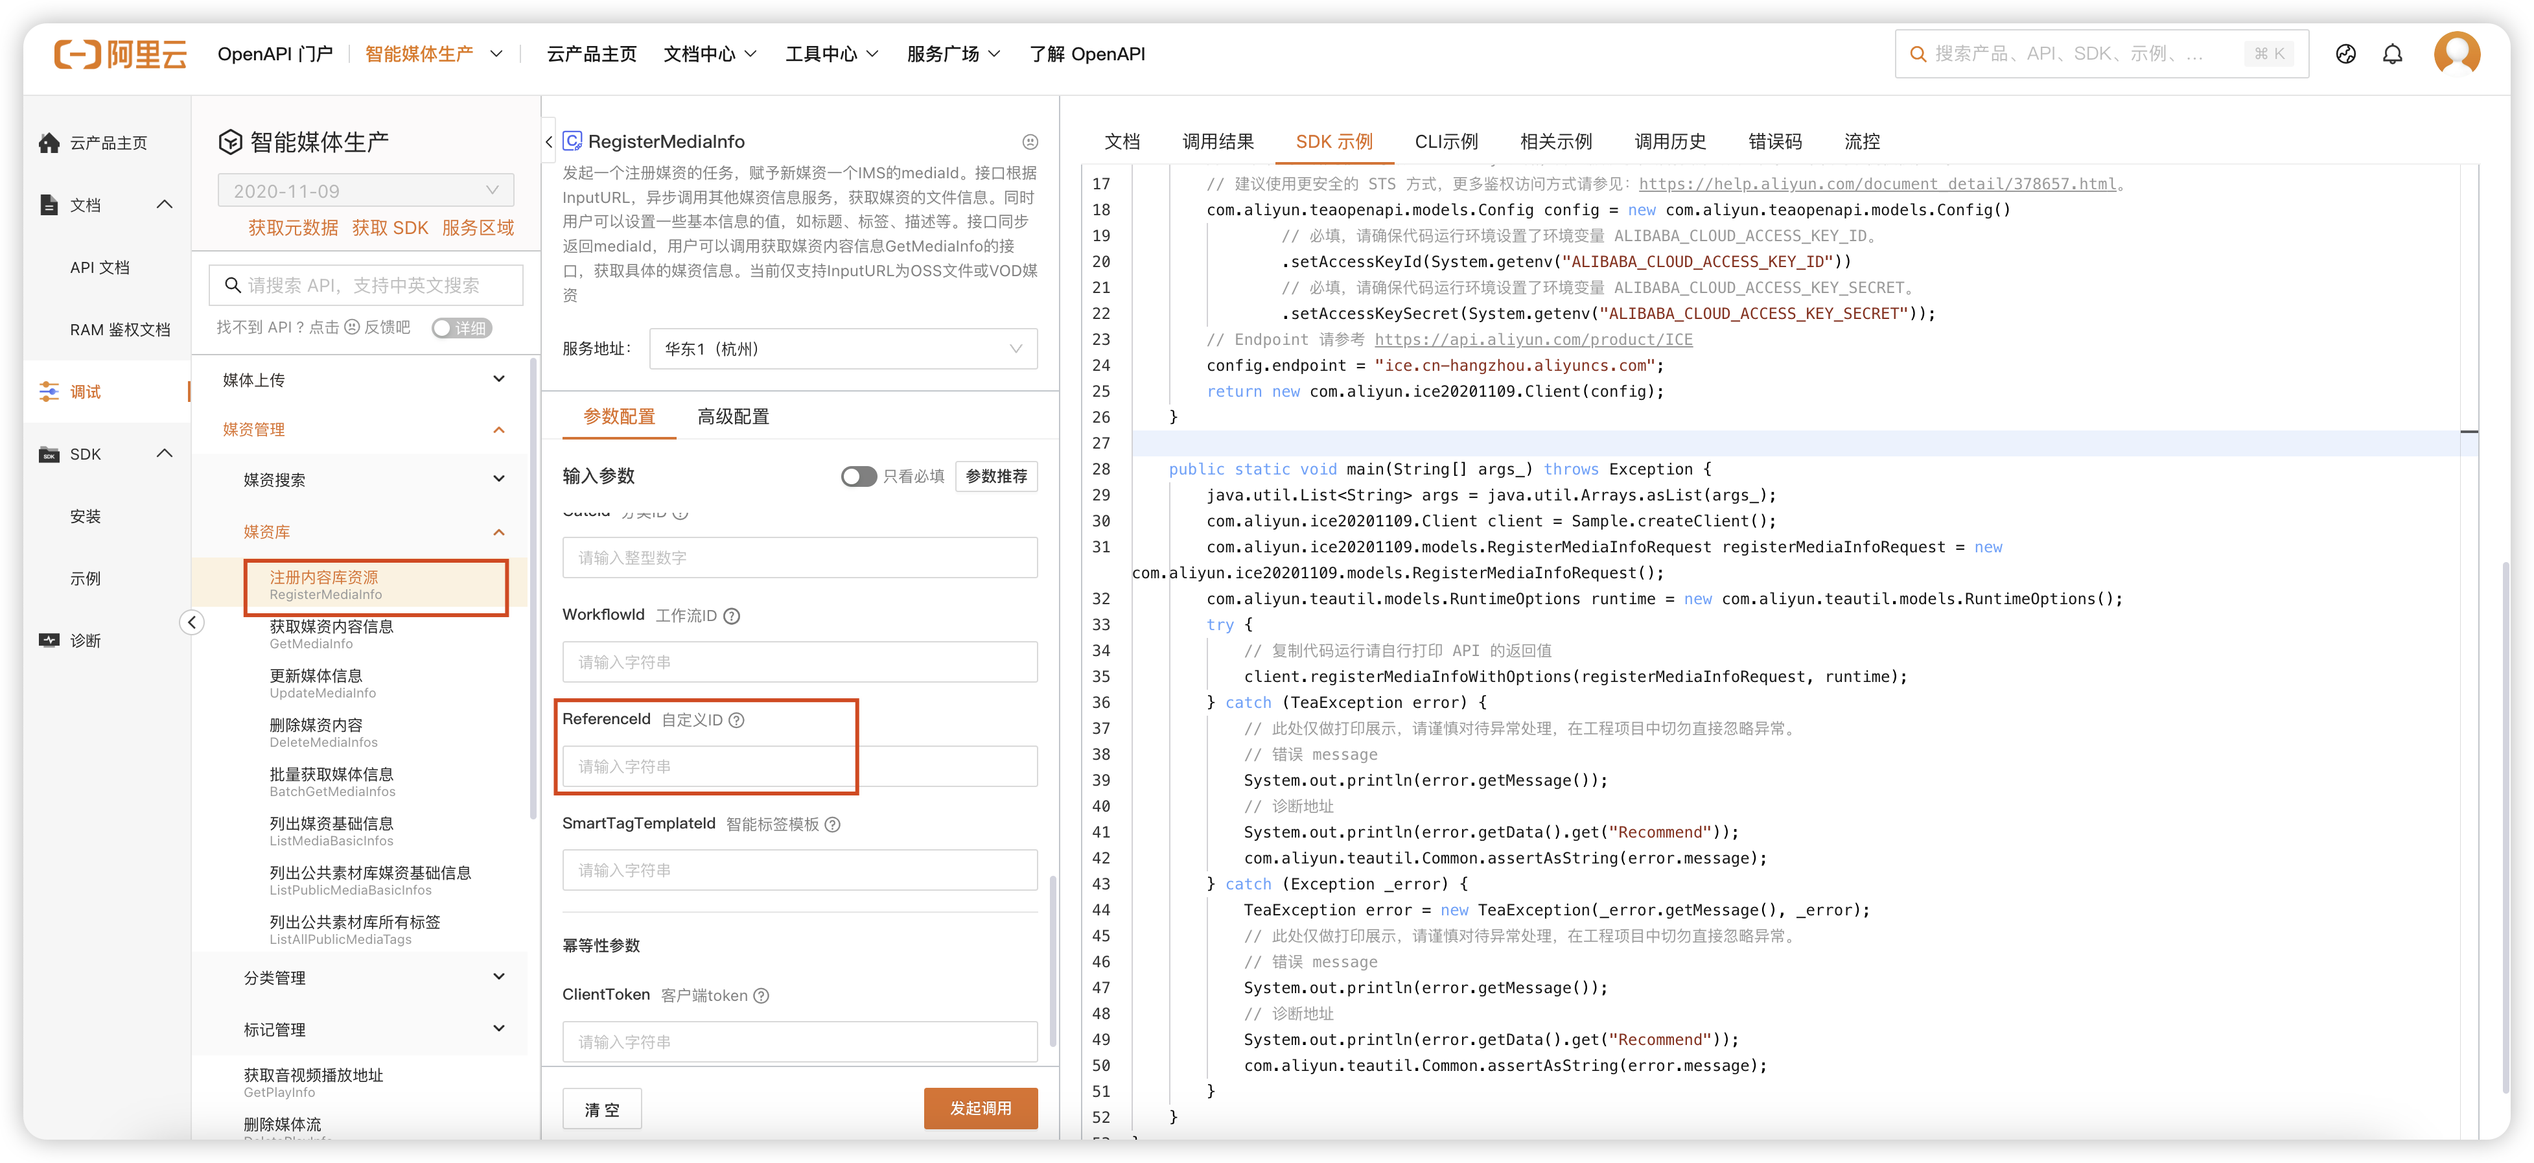Click the feedback smiley icon near 反馈吧
This screenshot has width=2534, height=1163.
351,327
